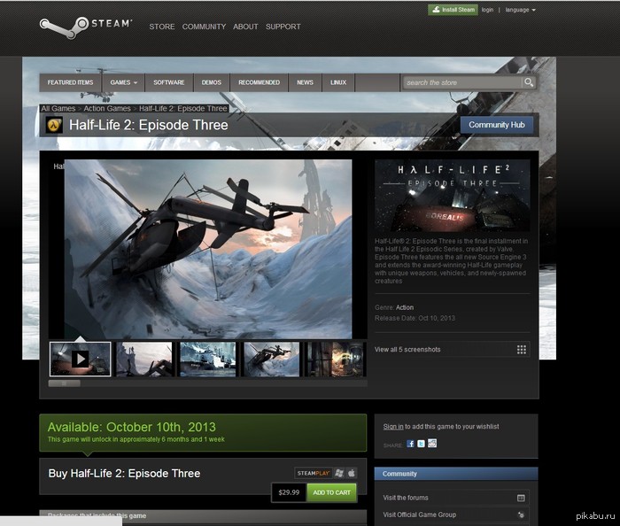Switch to Software tab
620x526 pixels.
click(169, 82)
